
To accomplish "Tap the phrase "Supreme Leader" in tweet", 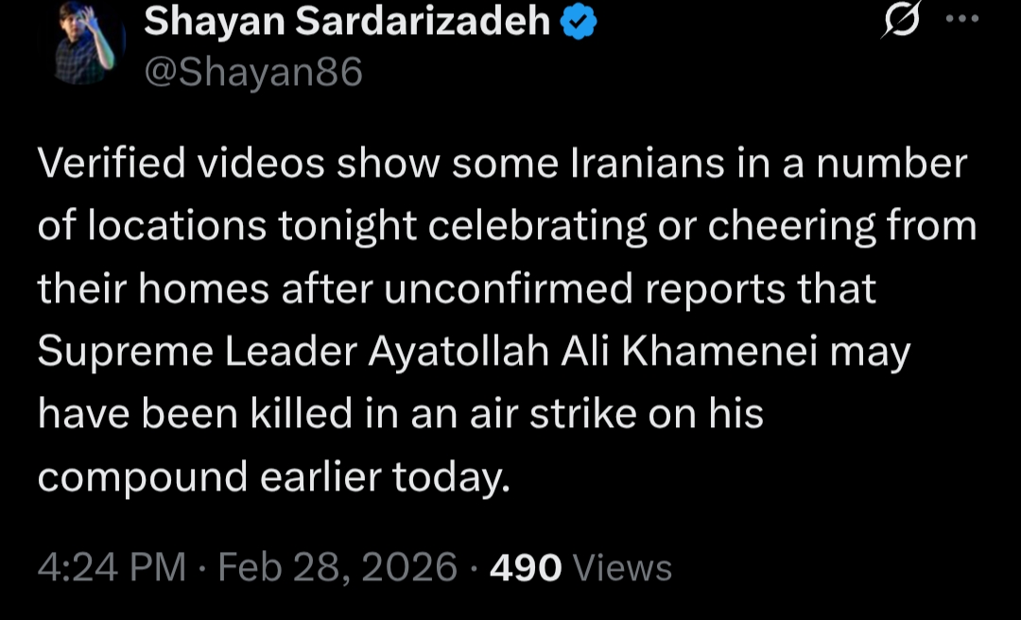I will coord(193,353).
